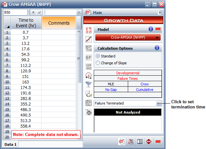Expand the Main panel arrow

coord(160,12)
